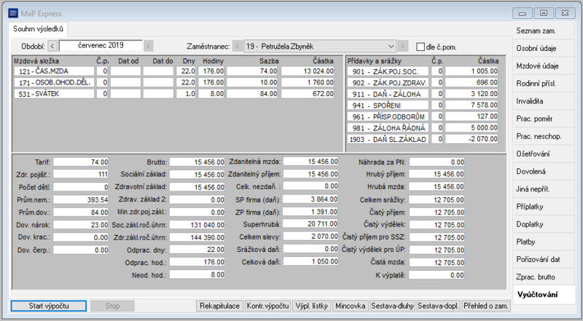This screenshot has height=321, width=583.
Task: Click the K výplatě value field
Action: (437, 275)
